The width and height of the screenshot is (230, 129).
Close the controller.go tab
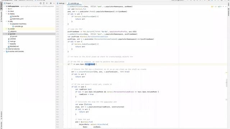80,3
